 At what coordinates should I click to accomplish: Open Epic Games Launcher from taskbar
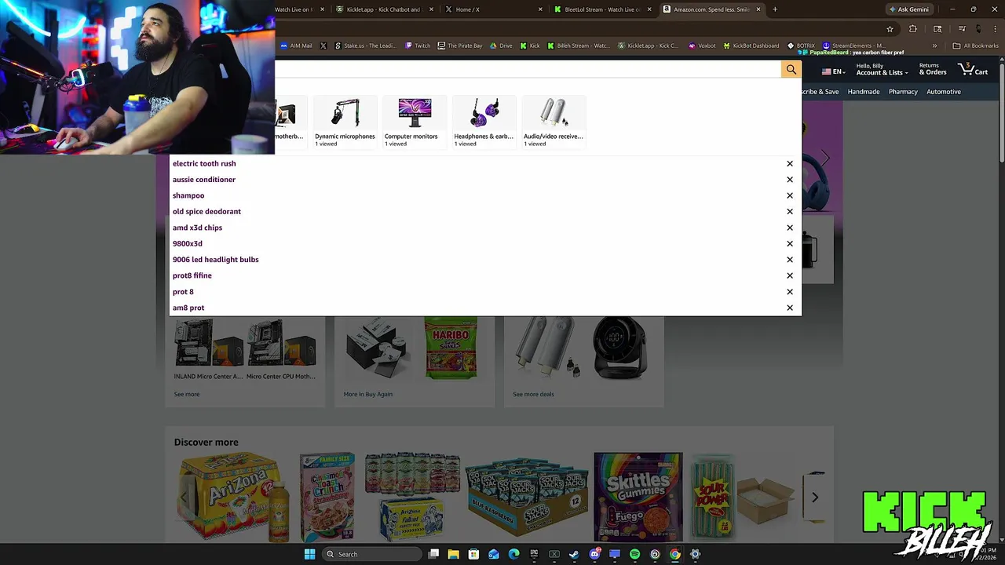click(x=534, y=554)
